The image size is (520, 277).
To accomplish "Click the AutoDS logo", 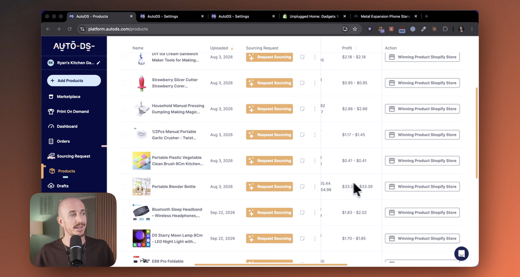I will point(74,46).
